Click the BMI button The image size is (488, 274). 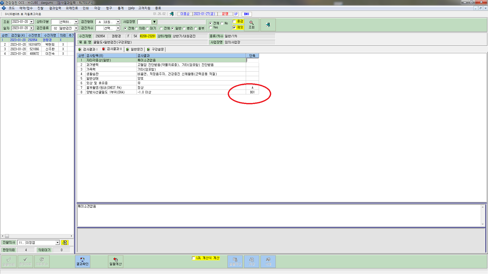(247, 14)
